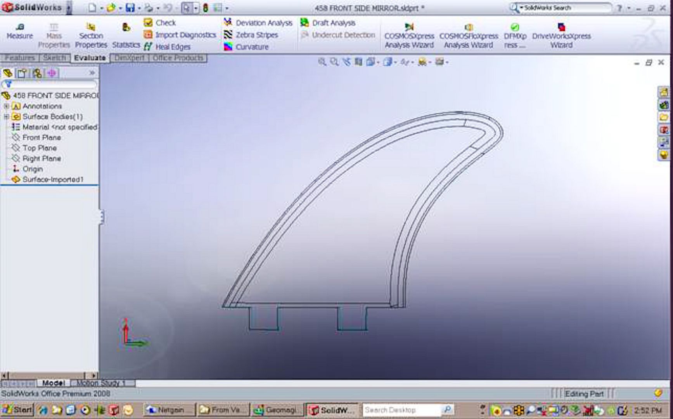673x419 pixels.
Task: Click the Windows Start button
Action: (17, 410)
